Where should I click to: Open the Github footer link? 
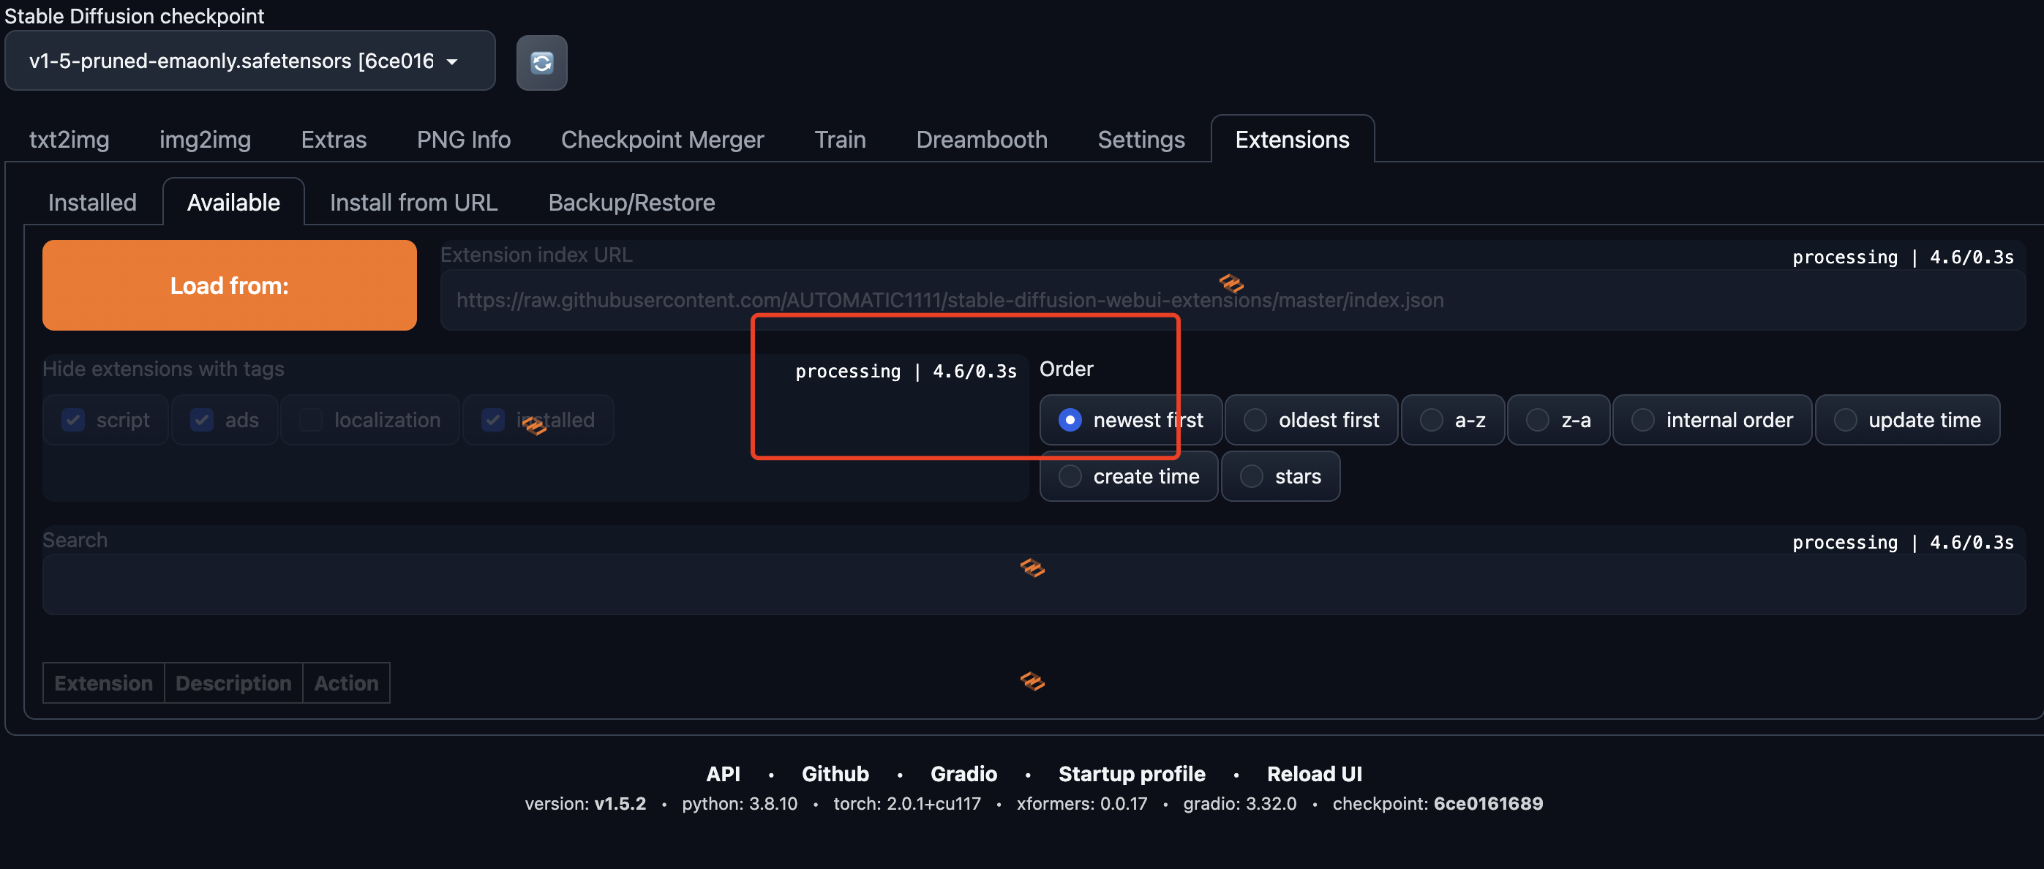click(x=835, y=774)
